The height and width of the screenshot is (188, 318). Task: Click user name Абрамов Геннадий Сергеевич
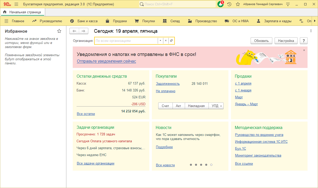(x=263, y=4)
